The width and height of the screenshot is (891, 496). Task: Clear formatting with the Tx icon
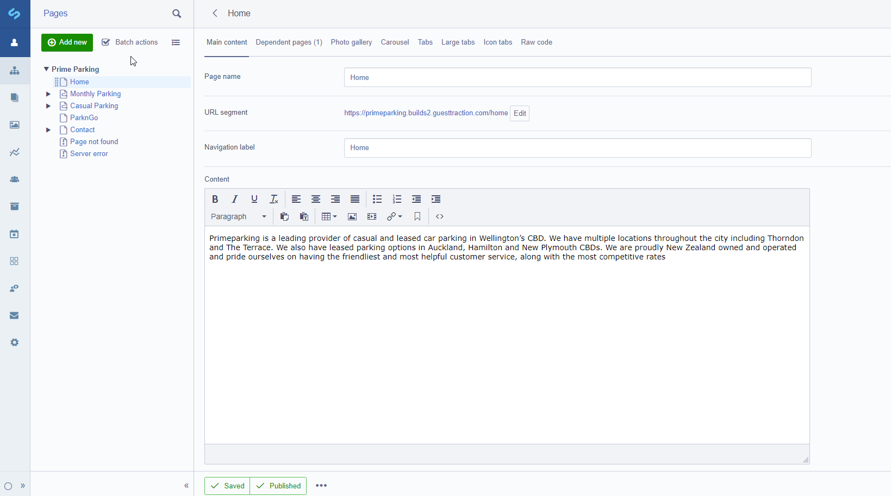point(274,199)
